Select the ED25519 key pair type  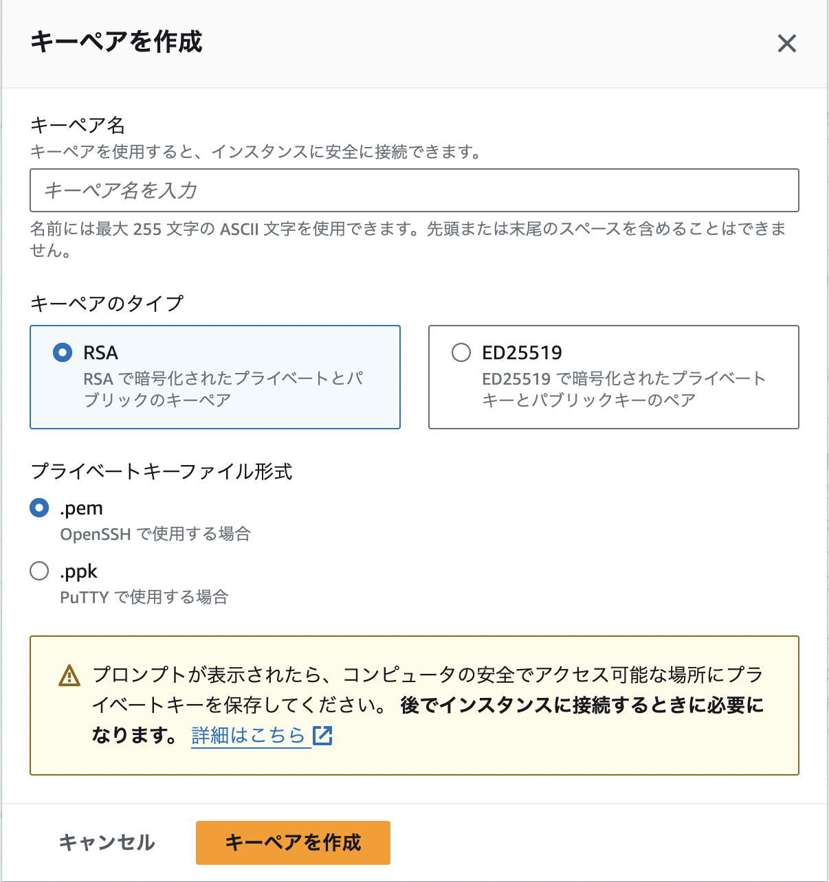coord(461,352)
